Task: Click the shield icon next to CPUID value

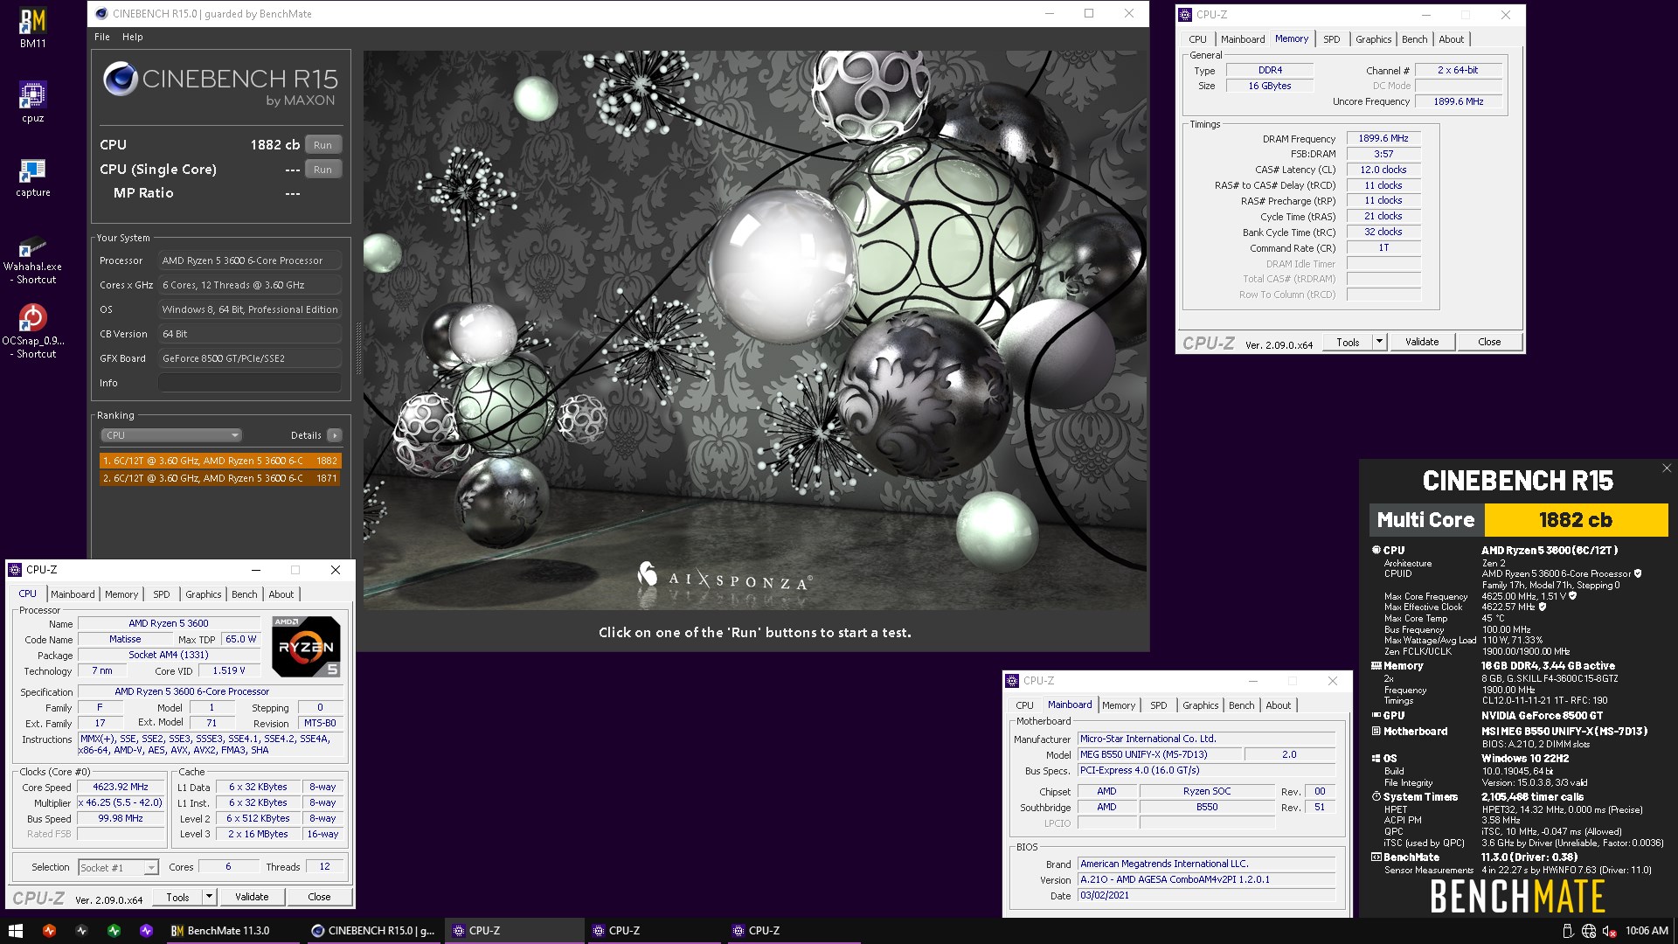Action: point(1638,574)
